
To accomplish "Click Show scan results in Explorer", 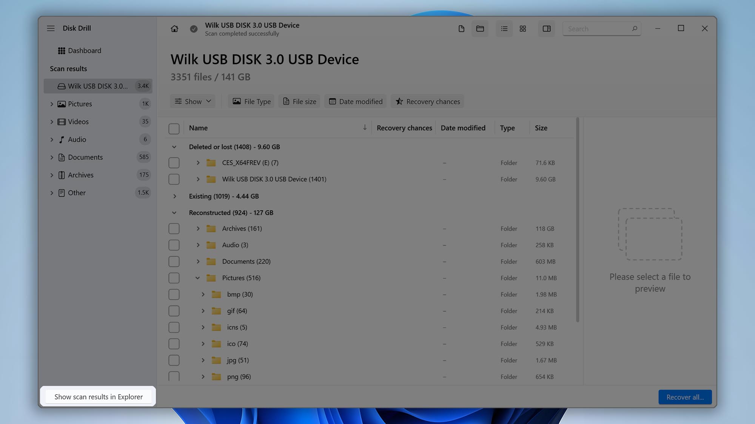I will (99, 397).
